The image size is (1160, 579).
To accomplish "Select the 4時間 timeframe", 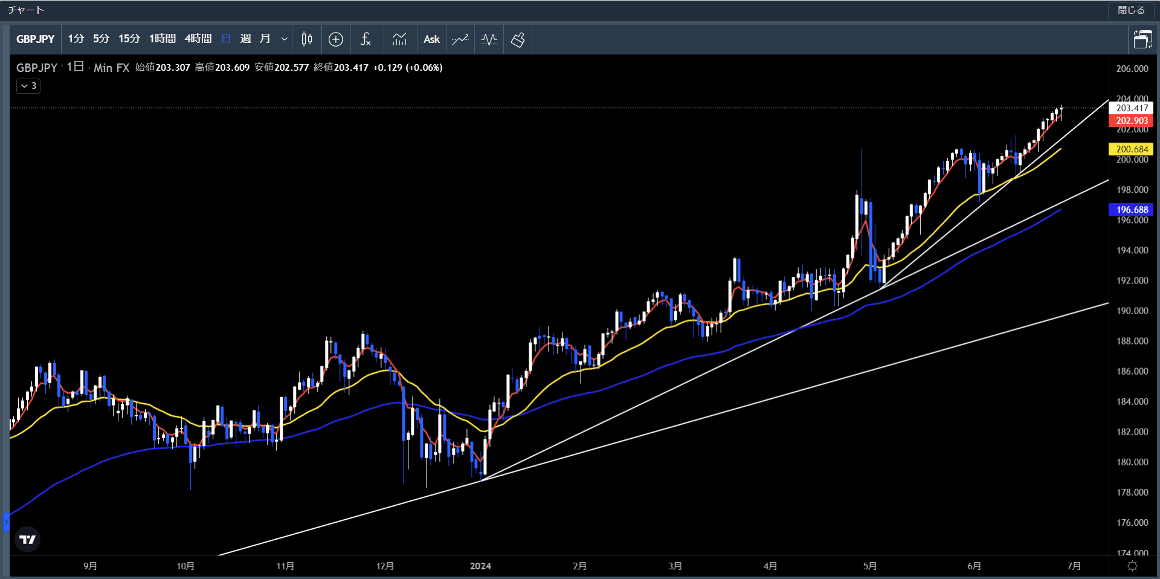I will pos(198,39).
